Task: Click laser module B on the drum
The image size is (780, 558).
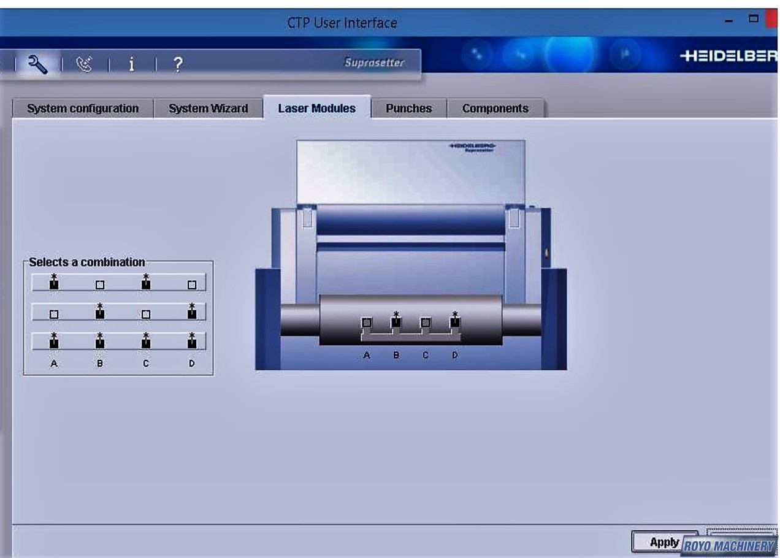Action: [x=396, y=321]
